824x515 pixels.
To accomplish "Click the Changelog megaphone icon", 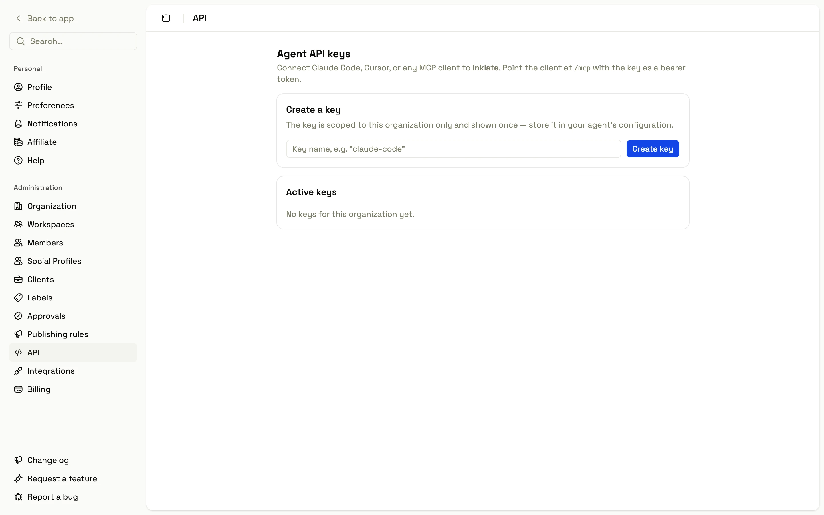I will (18, 460).
